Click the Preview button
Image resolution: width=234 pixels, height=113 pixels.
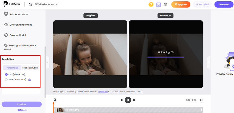click(x=22, y=104)
